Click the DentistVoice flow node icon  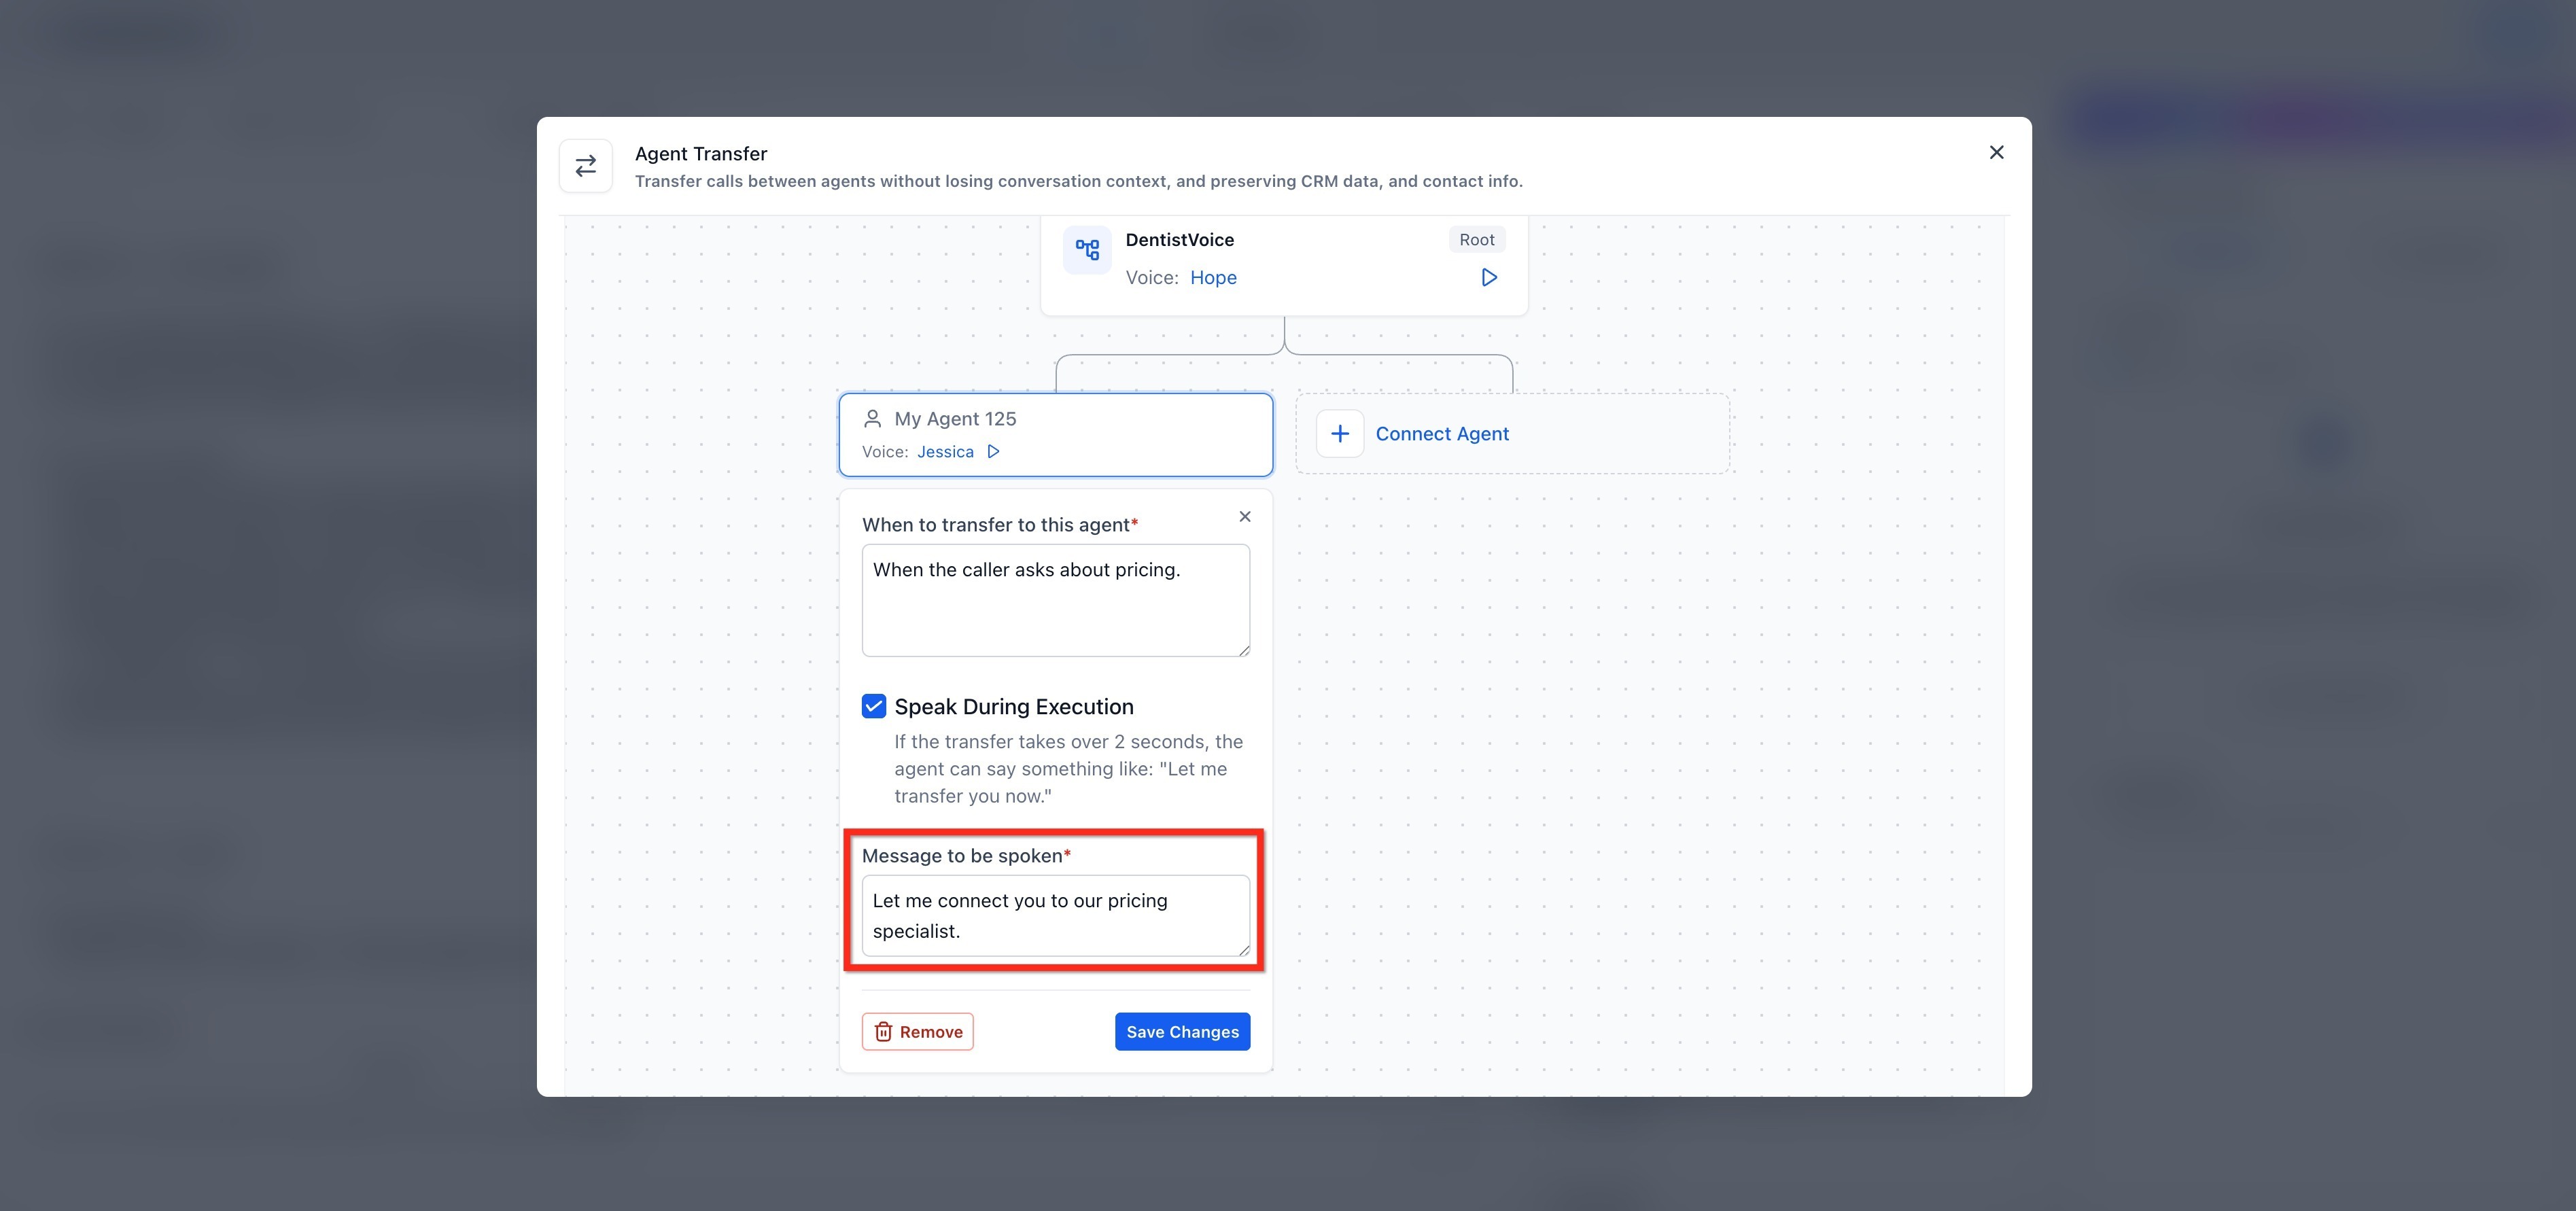click(1087, 250)
